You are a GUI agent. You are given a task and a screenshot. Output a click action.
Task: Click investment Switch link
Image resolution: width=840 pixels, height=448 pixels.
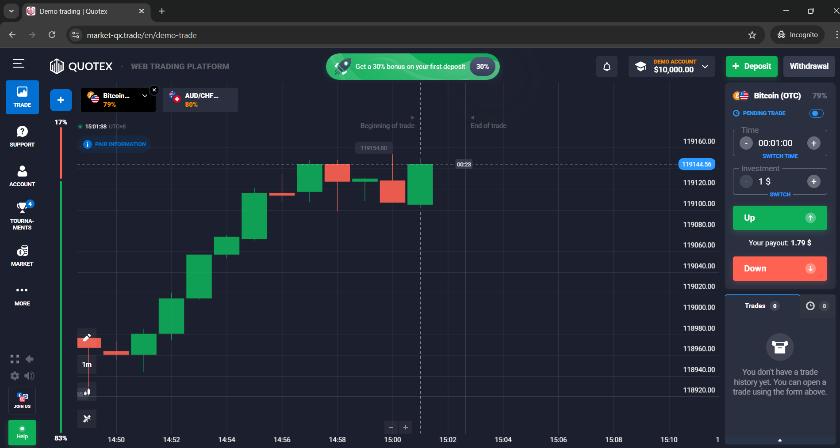(780, 195)
